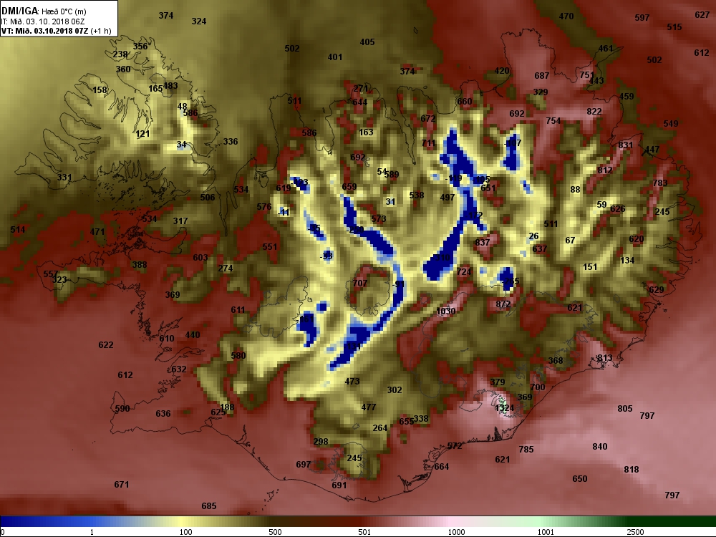Click the map value "557"
Image resolution: width=716 pixels, height=537 pixels.
pyautogui.click(x=50, y=274)
